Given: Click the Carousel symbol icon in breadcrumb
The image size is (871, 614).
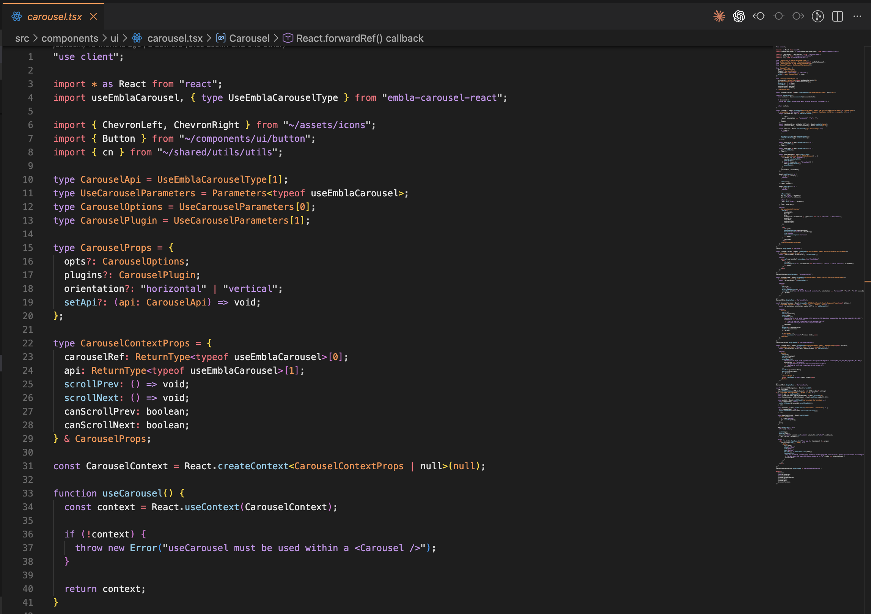Looking at the screenshot, I should click(221, 38).
